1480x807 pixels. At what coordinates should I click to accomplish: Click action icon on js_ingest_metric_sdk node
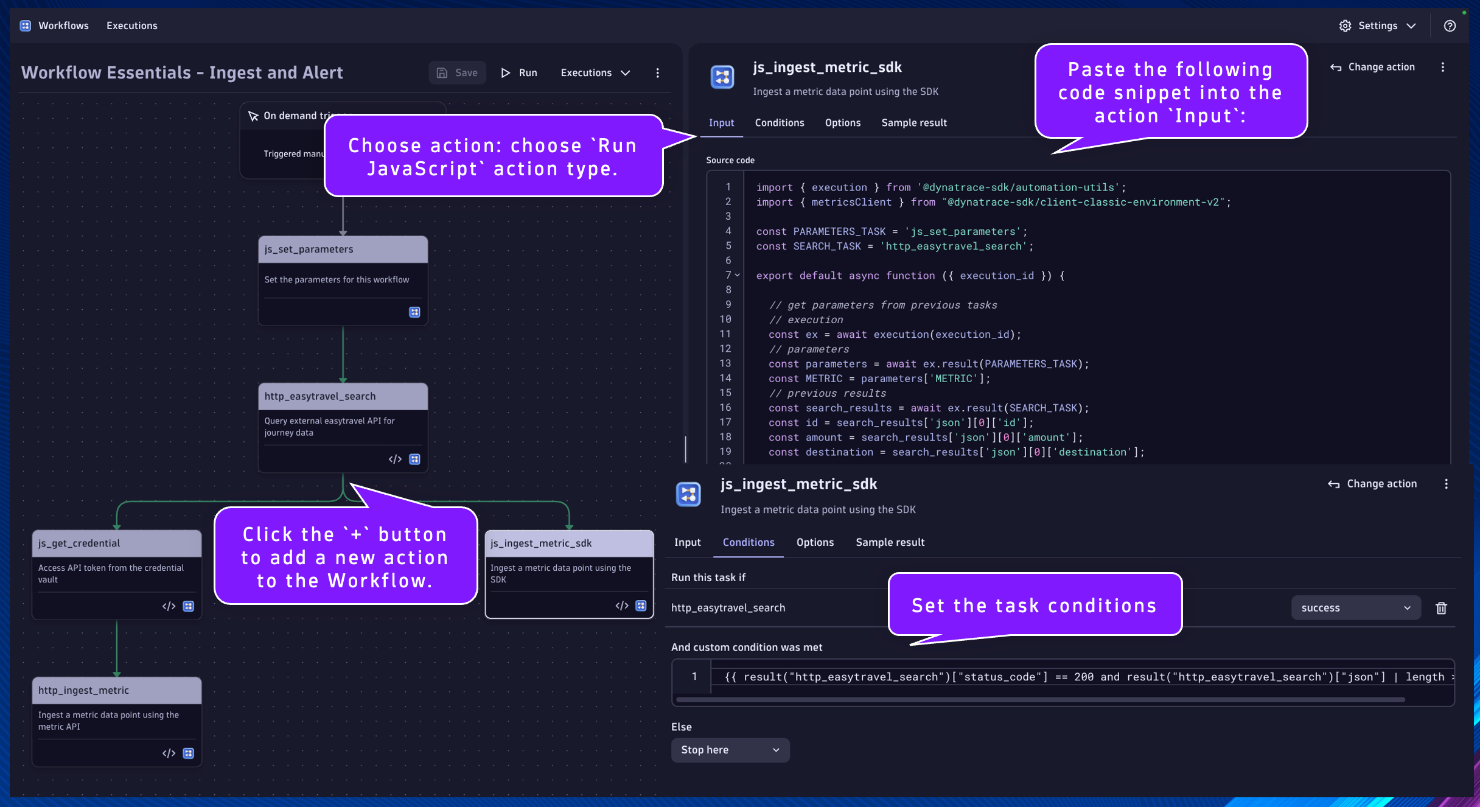point(641,606)
